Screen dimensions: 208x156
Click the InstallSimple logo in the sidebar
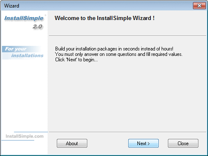[24, 18]
